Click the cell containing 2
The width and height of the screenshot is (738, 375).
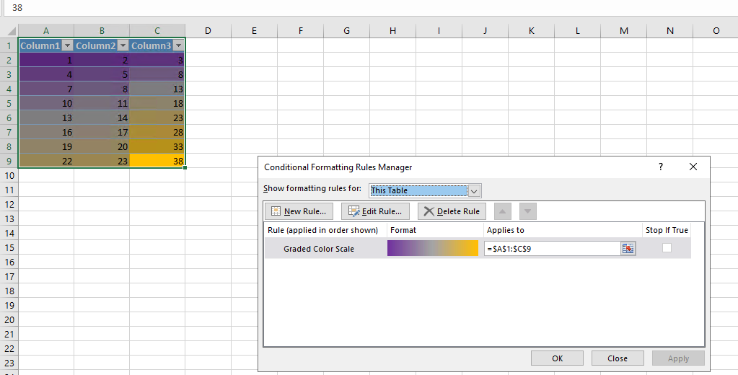pyautogui.click(x=102, y=61)
